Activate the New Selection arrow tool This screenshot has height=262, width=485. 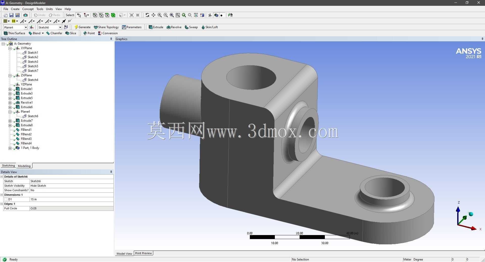[79, 15]
